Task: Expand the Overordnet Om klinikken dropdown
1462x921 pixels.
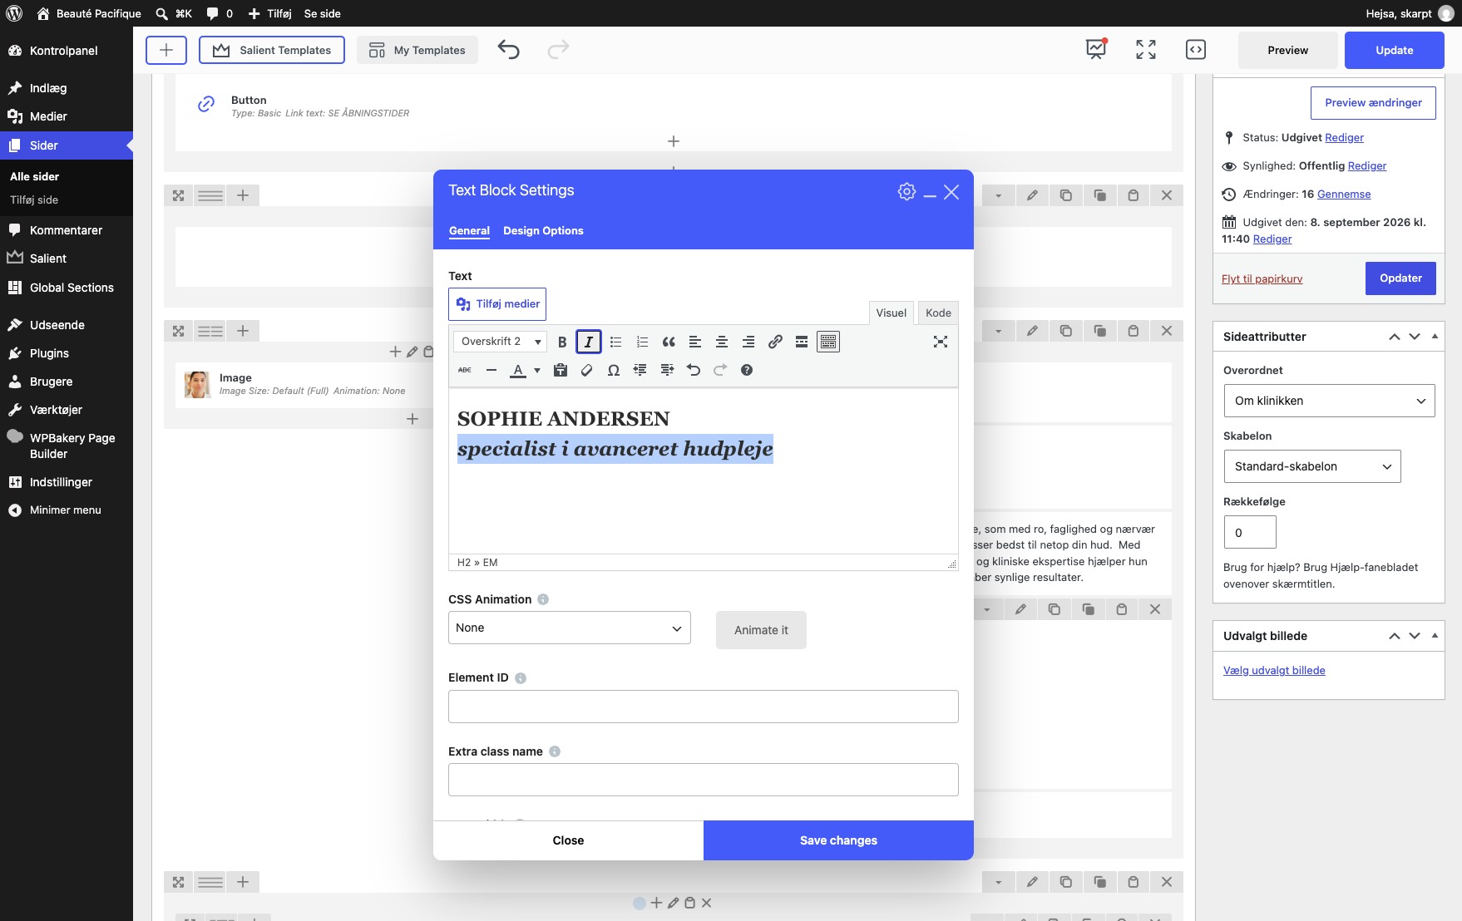Action: click(x=1329, y=401)
